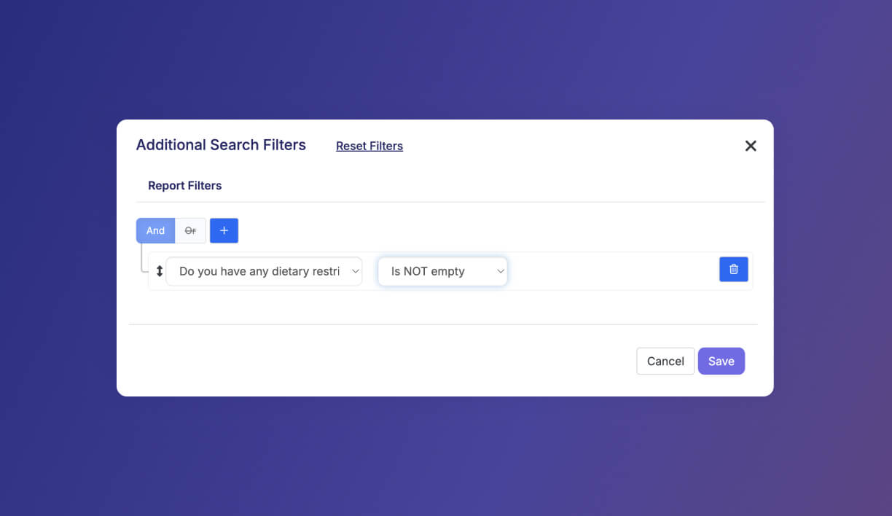Image resolution: width=892 pixels, height=516 pixels.
Task: Switch the filter logic to Or
Action: click(190, 230)
